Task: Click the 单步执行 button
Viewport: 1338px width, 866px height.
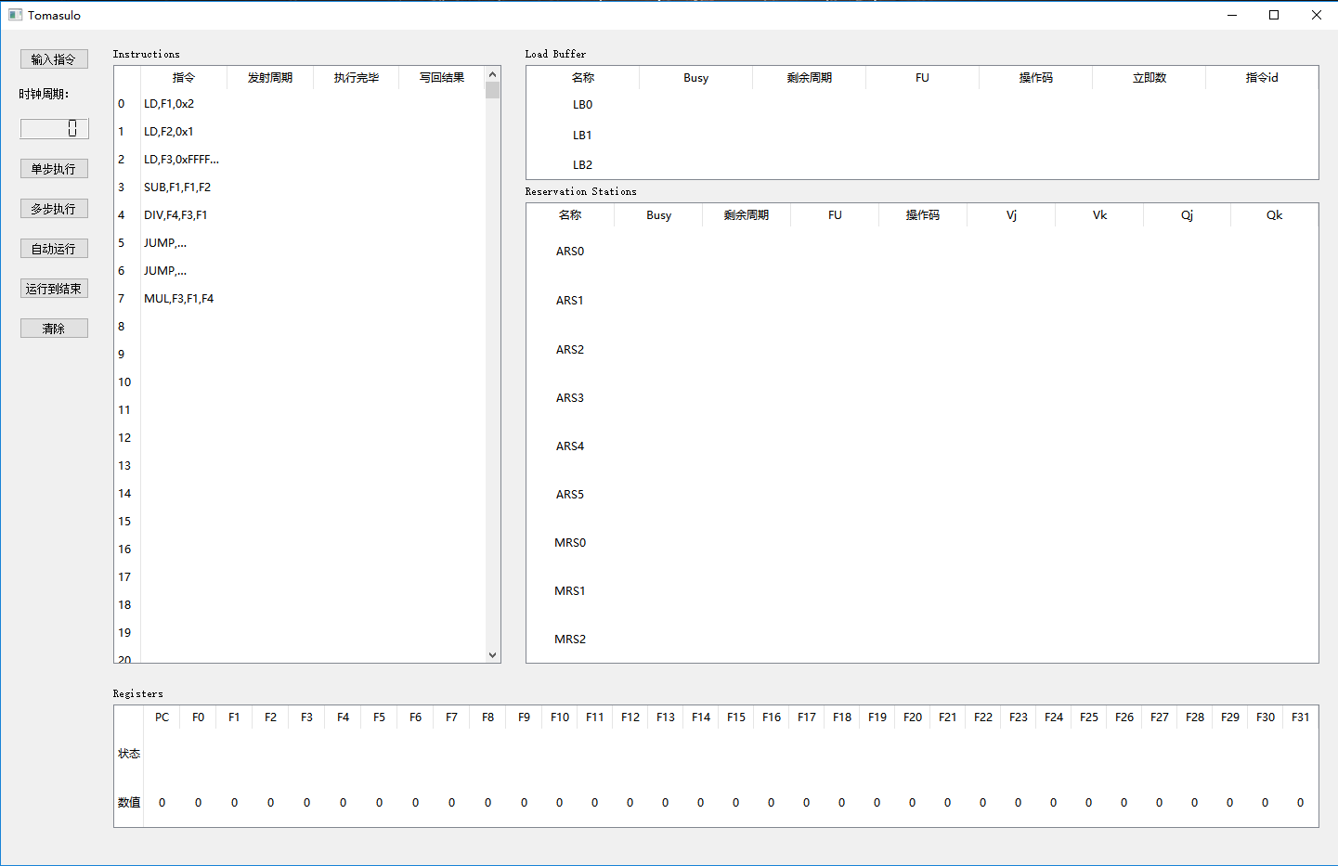Action: (x=54, y=169)
